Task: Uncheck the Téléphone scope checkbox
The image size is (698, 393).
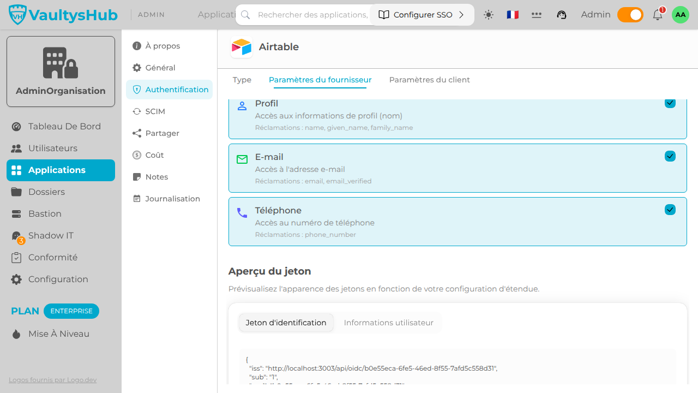Action: click(x=670, y=210)
